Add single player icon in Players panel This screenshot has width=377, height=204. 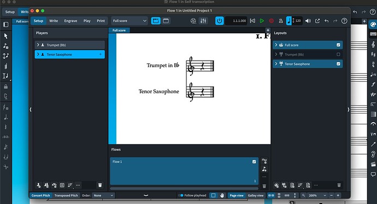38,185
